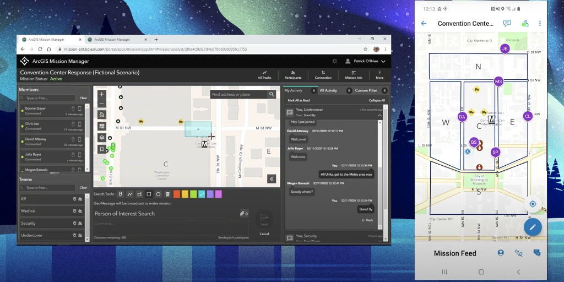Open the Connection toolbar item
564x282 pixels.
click(323, 75)
